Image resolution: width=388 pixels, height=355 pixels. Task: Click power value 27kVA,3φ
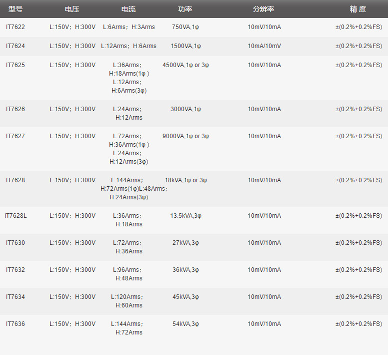click(x=185, y=243)
